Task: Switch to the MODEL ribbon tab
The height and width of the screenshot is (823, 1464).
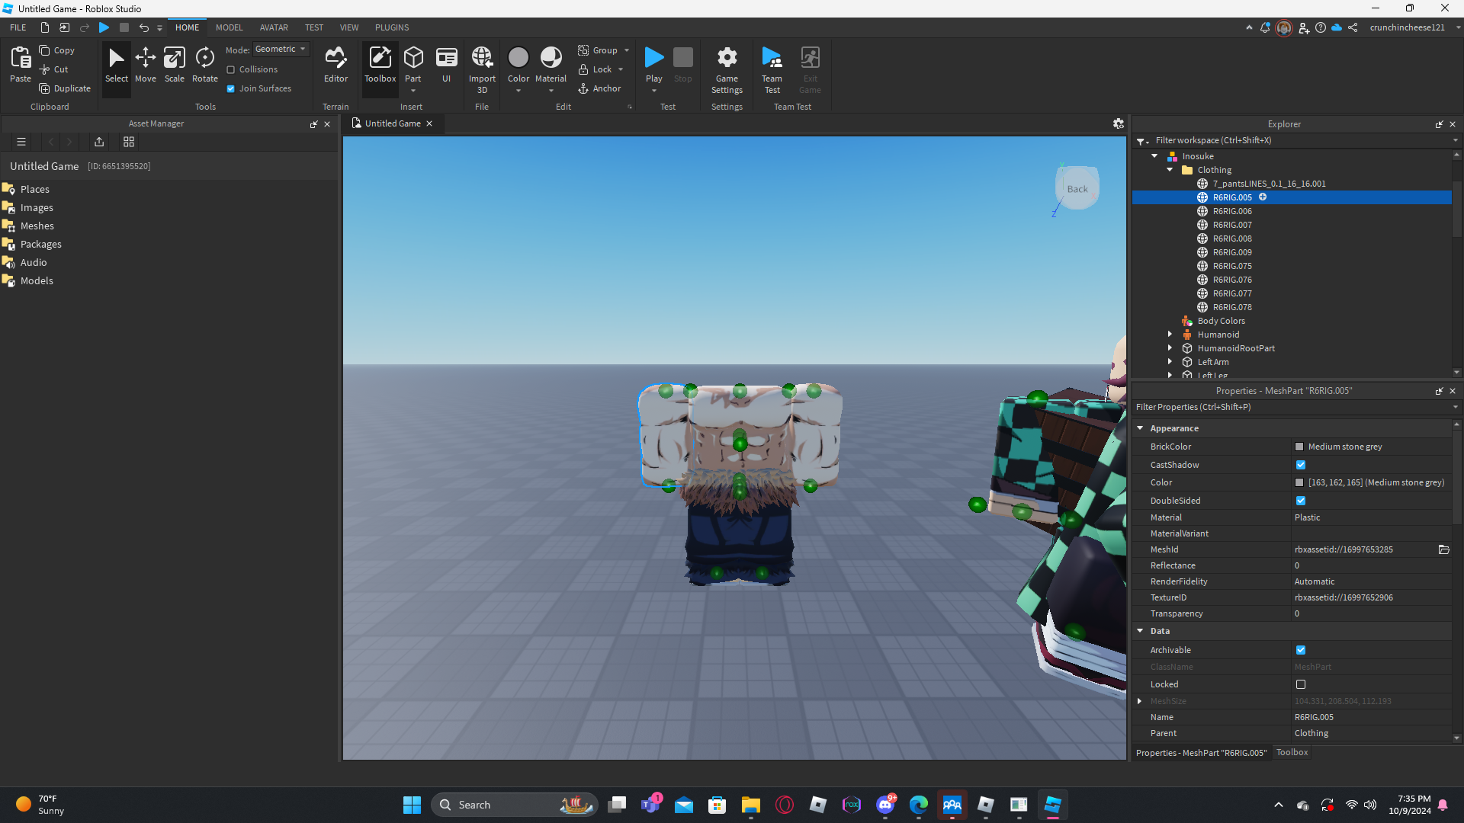Action: coord(229,27)
